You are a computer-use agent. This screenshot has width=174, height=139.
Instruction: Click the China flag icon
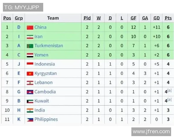[30, 28]
